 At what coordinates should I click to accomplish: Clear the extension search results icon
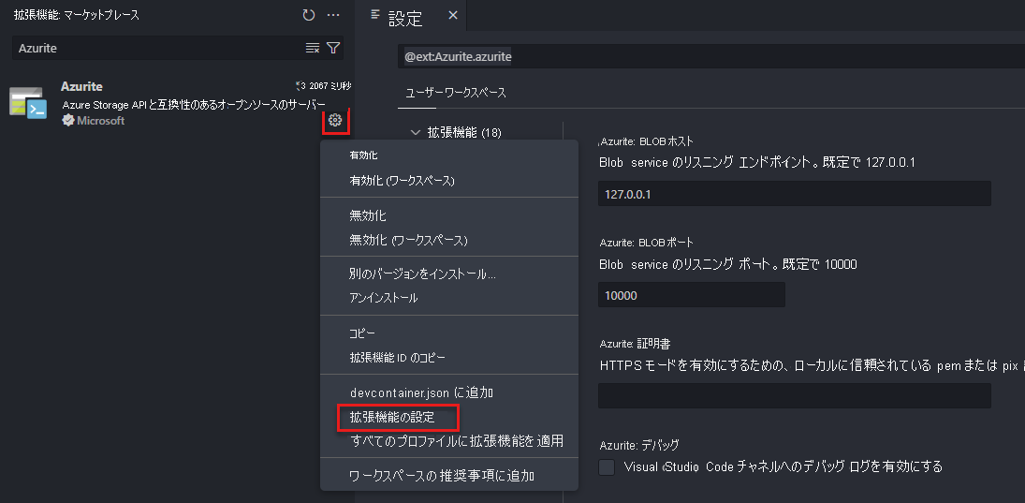click(x=313, y=48)
